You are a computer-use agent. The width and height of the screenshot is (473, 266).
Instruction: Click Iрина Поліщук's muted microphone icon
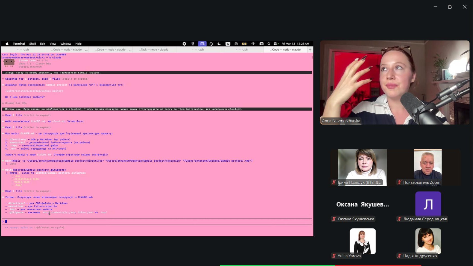(334, 182)
